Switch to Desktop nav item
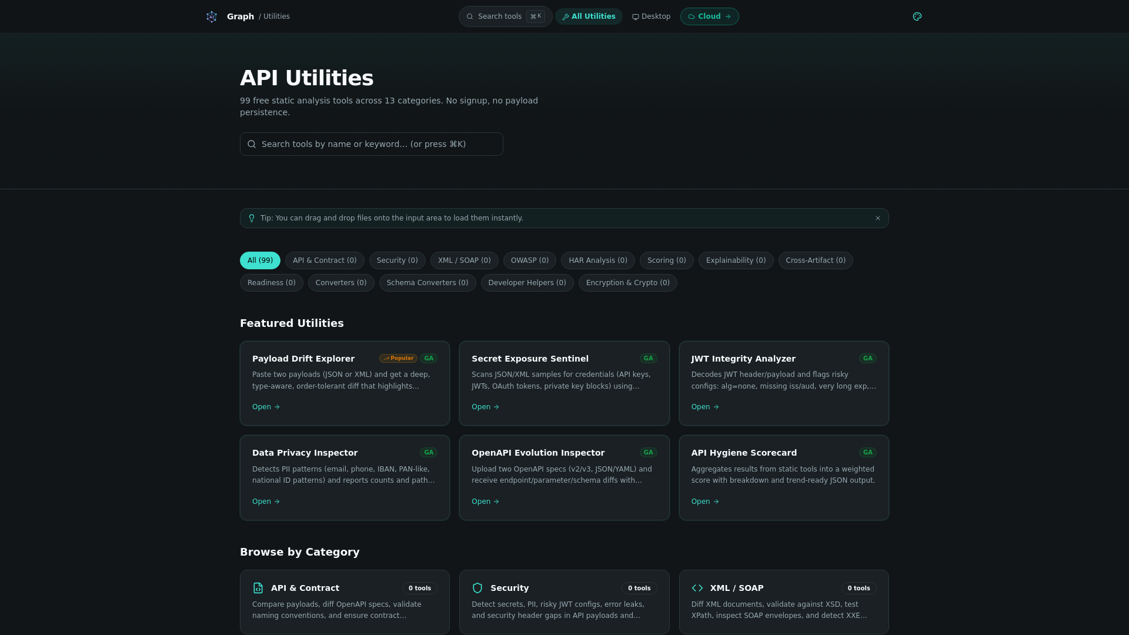The image size is (1129, 635). [x=651, y=16]
